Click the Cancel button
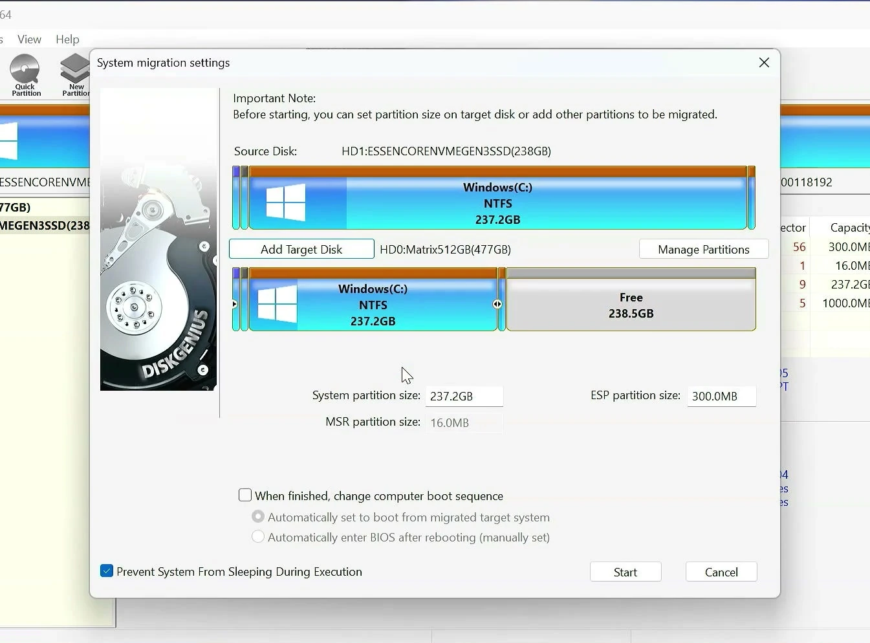870x643 pixels. point(721,572)
